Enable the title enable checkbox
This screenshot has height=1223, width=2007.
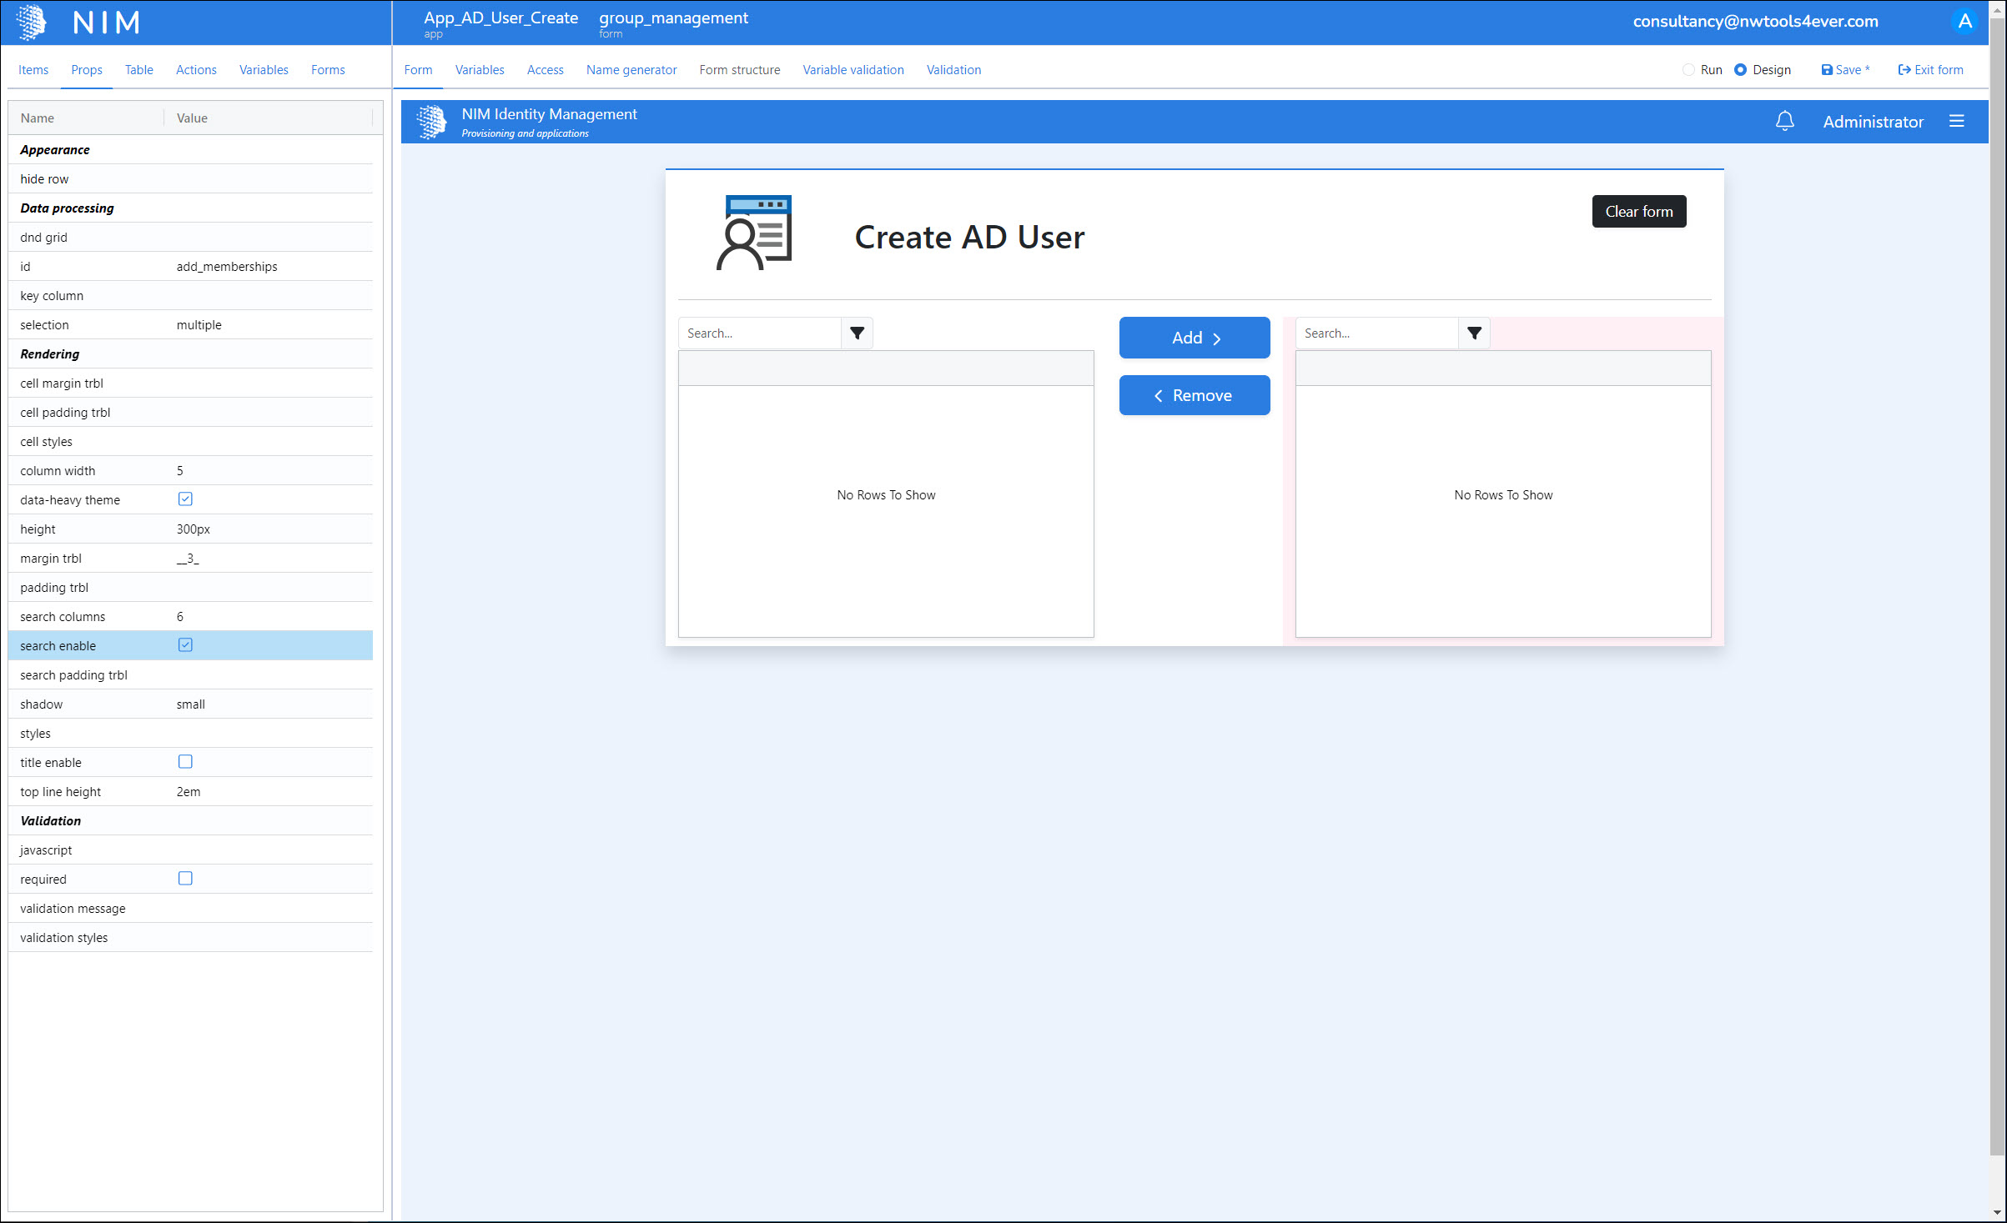(185, 762)
